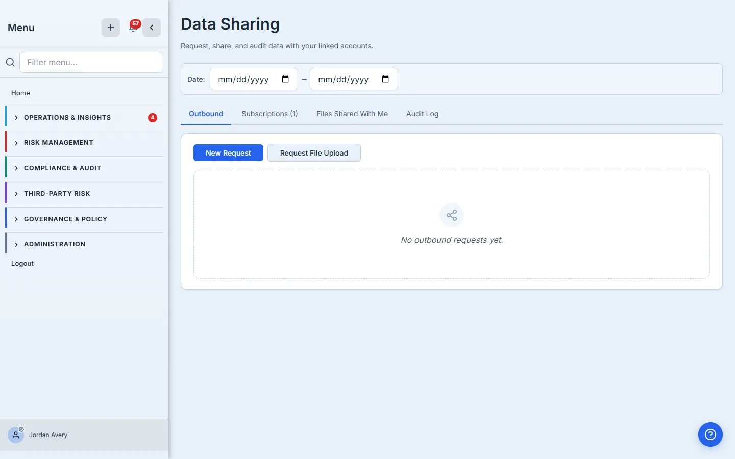Click Logout in the menu
Viewport: 735px width, 459px height.
coord(22,263)
